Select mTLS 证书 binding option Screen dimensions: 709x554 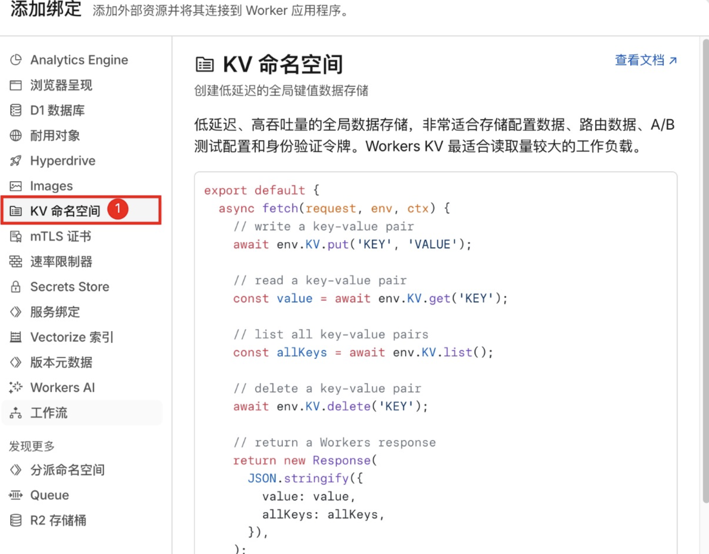(82, 236)
